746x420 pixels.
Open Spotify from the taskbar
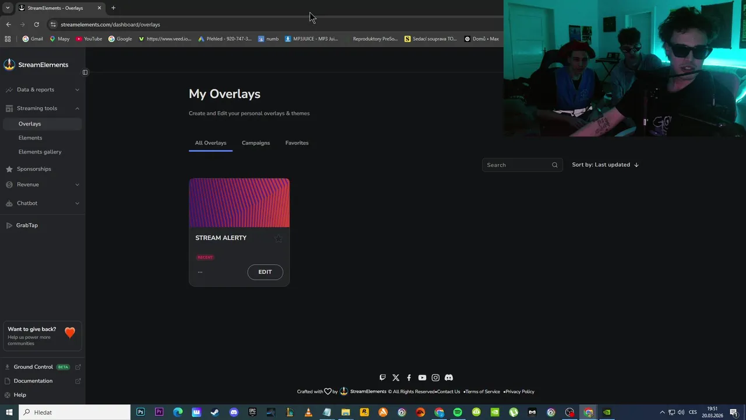click(x=458, y=412)
